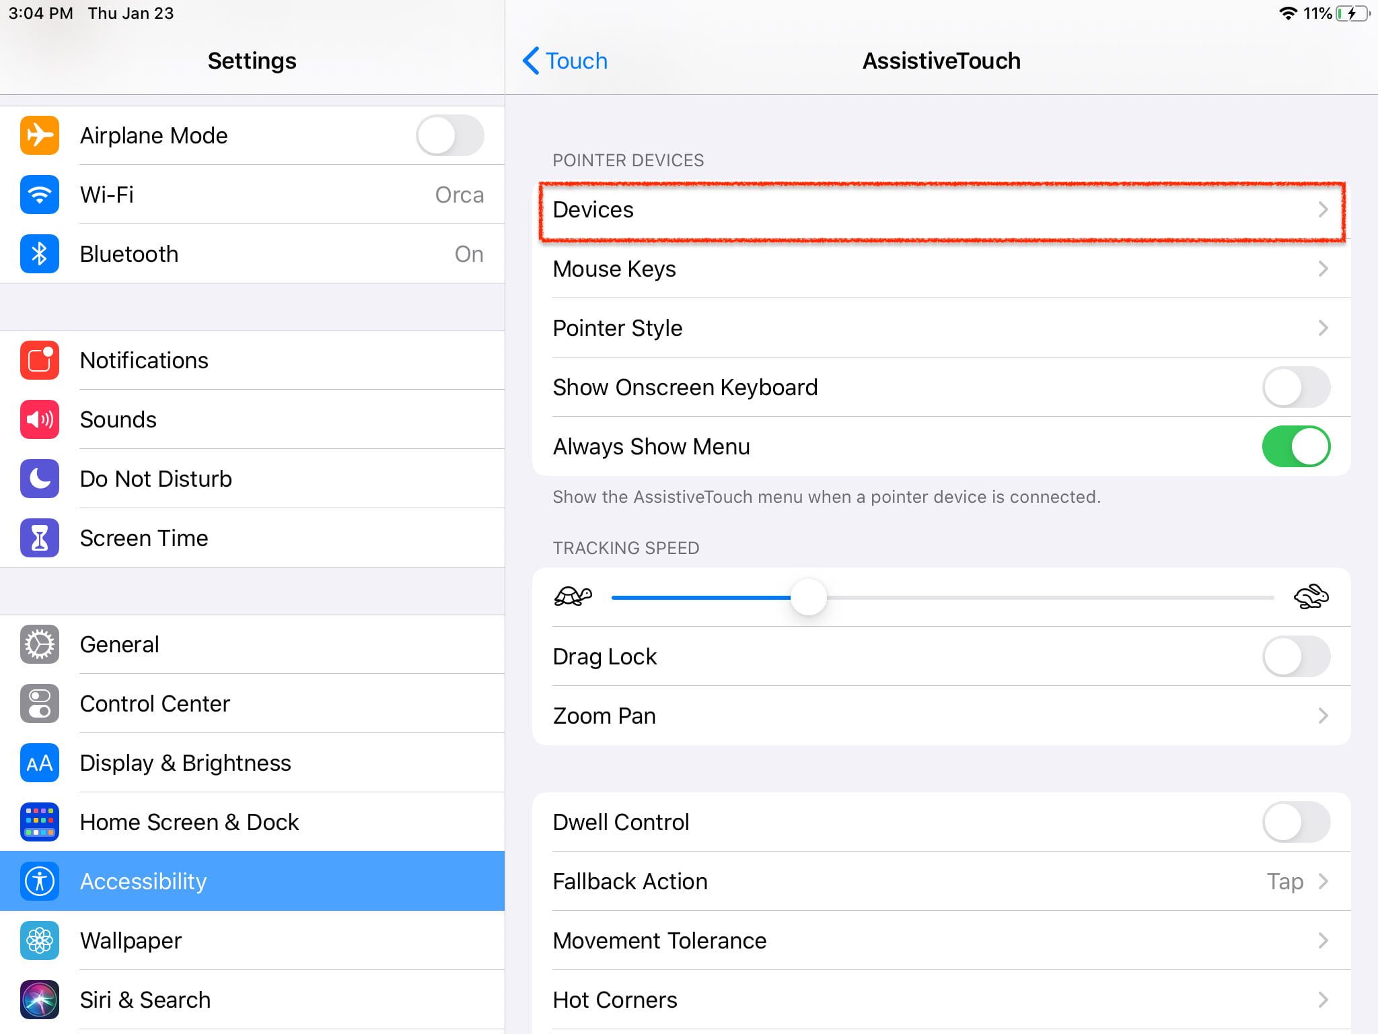Viewport: 1378px width, 1034px height.
Task: Open Mouse Keys settings
Action: (942, 269)
